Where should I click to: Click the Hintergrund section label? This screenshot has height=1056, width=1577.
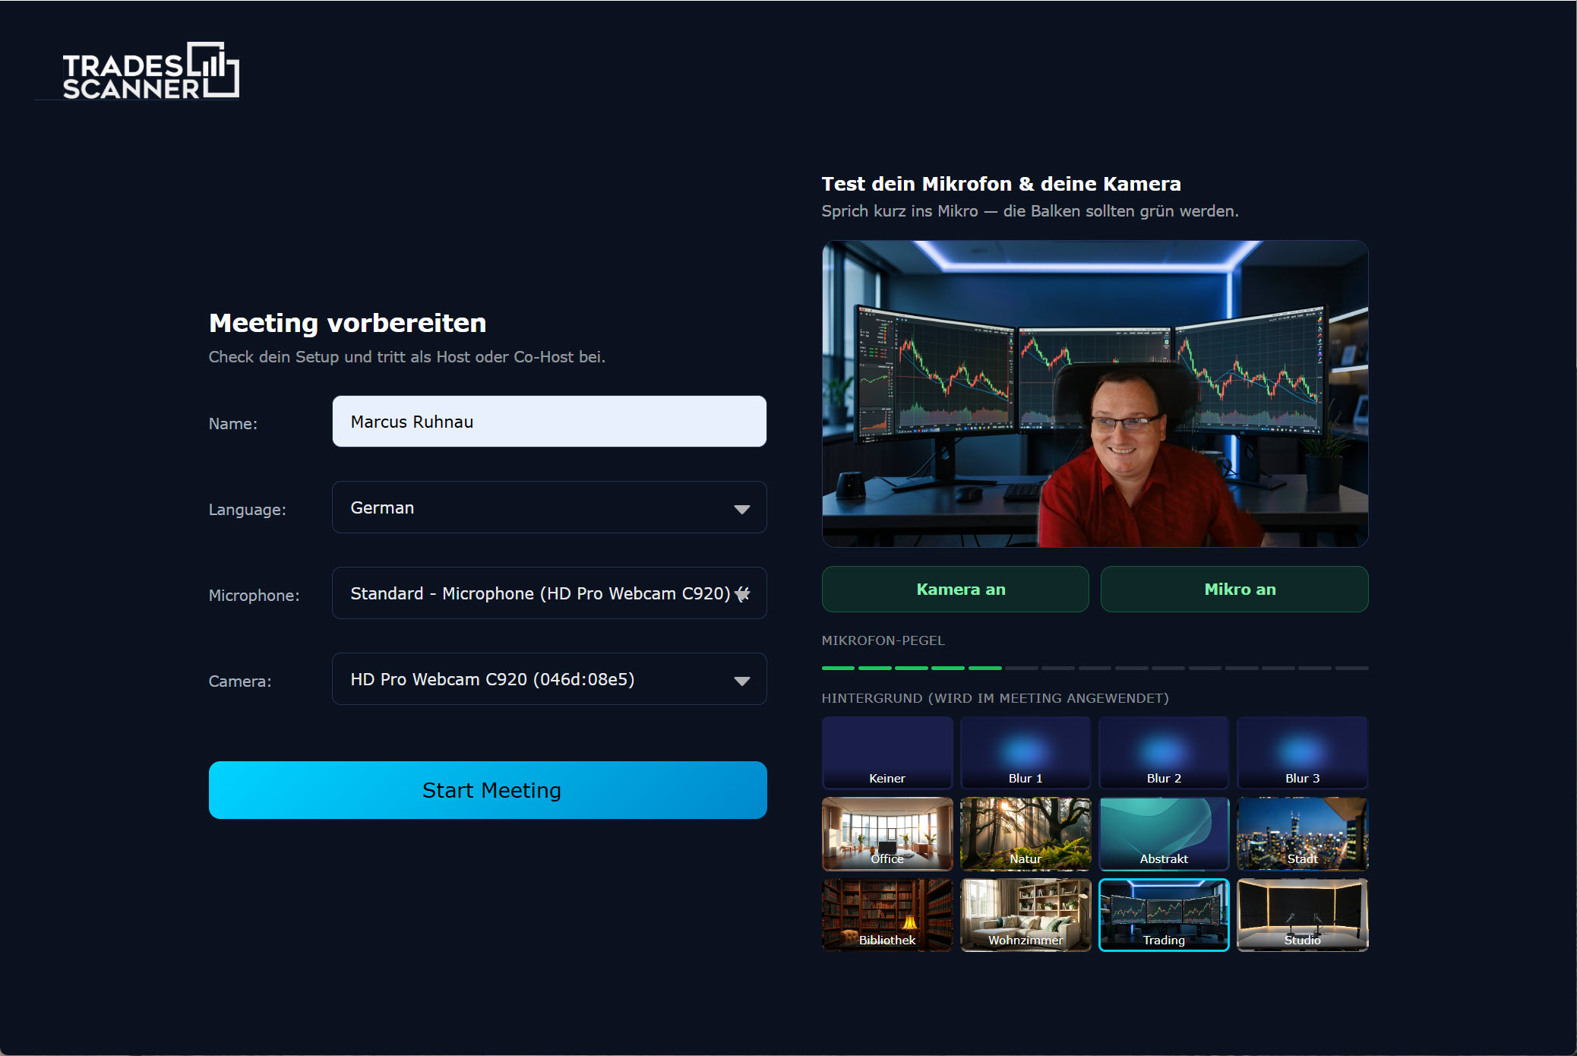pos(995,698)
